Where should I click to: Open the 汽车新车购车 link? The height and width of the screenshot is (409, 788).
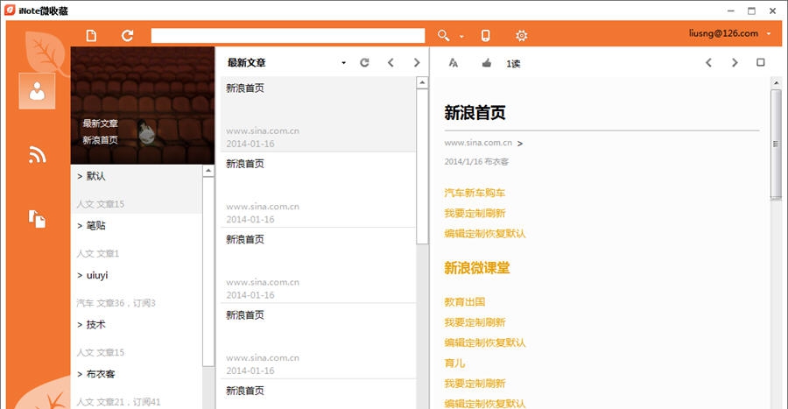click(x=475, y=193)
